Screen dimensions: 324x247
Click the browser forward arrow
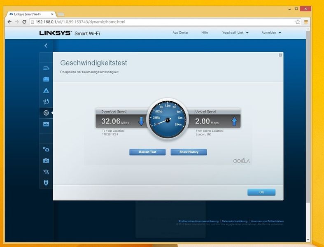pyautogui.click(x=17, y=22)
